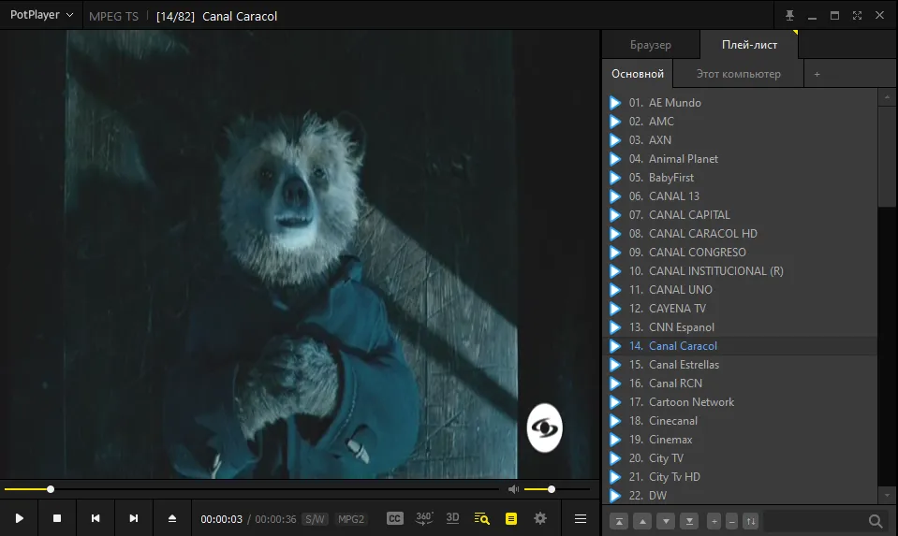The width and height of the screenshot is (898, 536).
Task: Mute audio with the speaker icon
Action: [x=514, y=489]
